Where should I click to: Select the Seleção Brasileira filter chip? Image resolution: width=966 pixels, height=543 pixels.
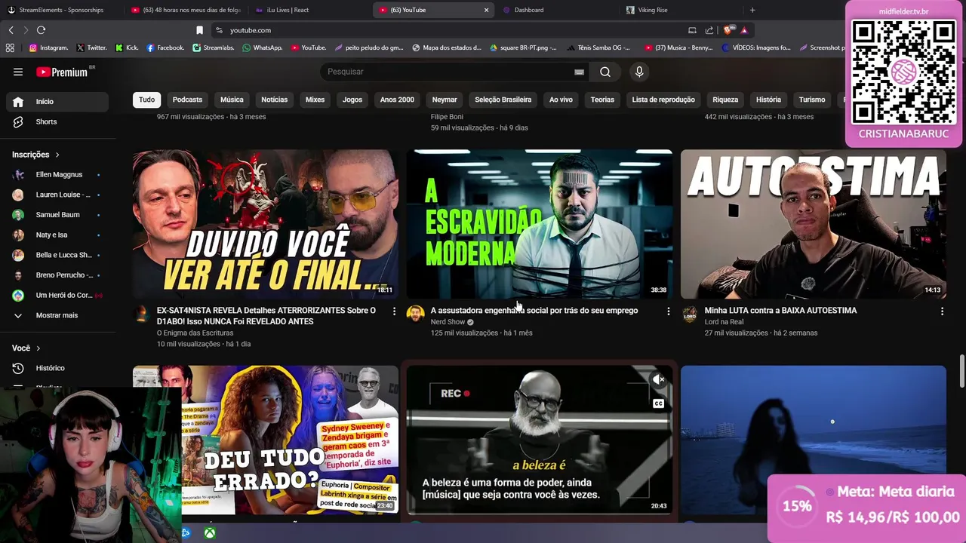tap(503, 100)
